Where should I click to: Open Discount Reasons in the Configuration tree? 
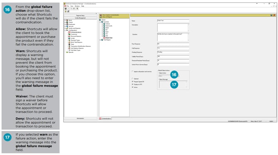[x=76, y=36]
